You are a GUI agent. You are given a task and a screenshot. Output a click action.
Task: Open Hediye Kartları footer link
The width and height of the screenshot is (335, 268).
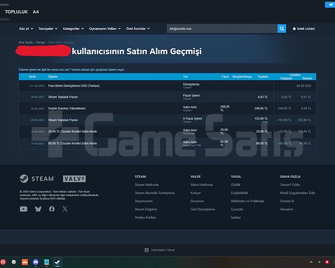[x=145, y=218]
